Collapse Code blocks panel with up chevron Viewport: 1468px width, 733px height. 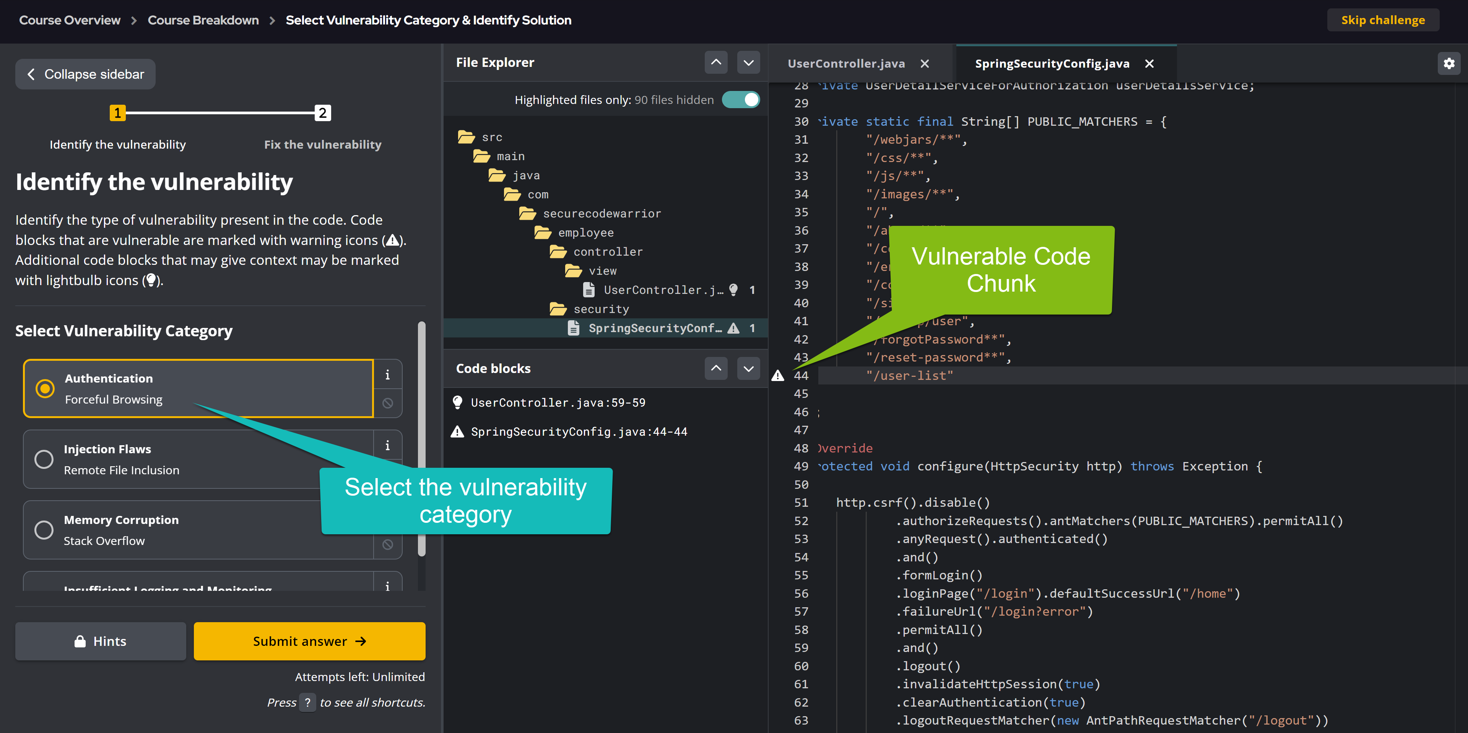tap(716, 368)
